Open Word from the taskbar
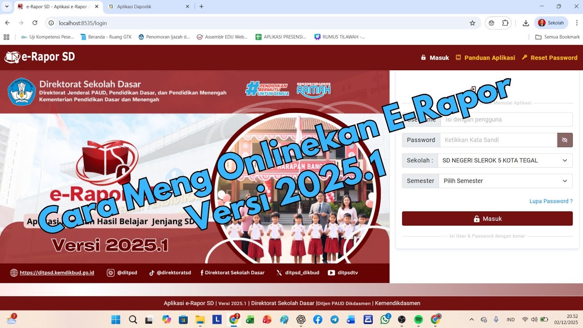Viewport: 583px width, 328px height. (x=351, y=319)
